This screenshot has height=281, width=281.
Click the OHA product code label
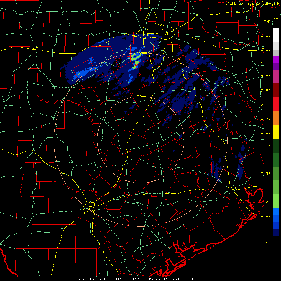tap(274, 19)
